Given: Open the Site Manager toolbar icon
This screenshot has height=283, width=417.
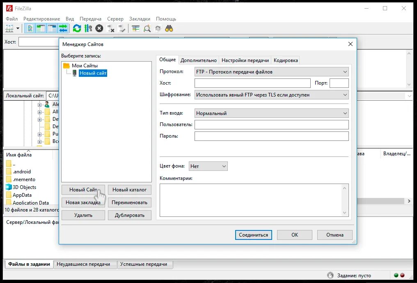Looking at the screenshot, I should (9, 28).
